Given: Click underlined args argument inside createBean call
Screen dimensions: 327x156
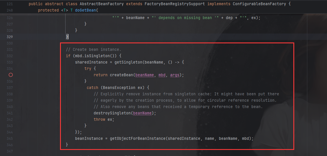Looking at the screenshot, I should [175, 75].
